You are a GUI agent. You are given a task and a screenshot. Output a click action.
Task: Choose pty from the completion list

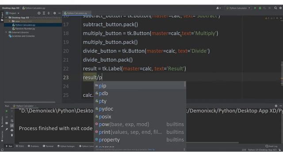coord(139,101)
